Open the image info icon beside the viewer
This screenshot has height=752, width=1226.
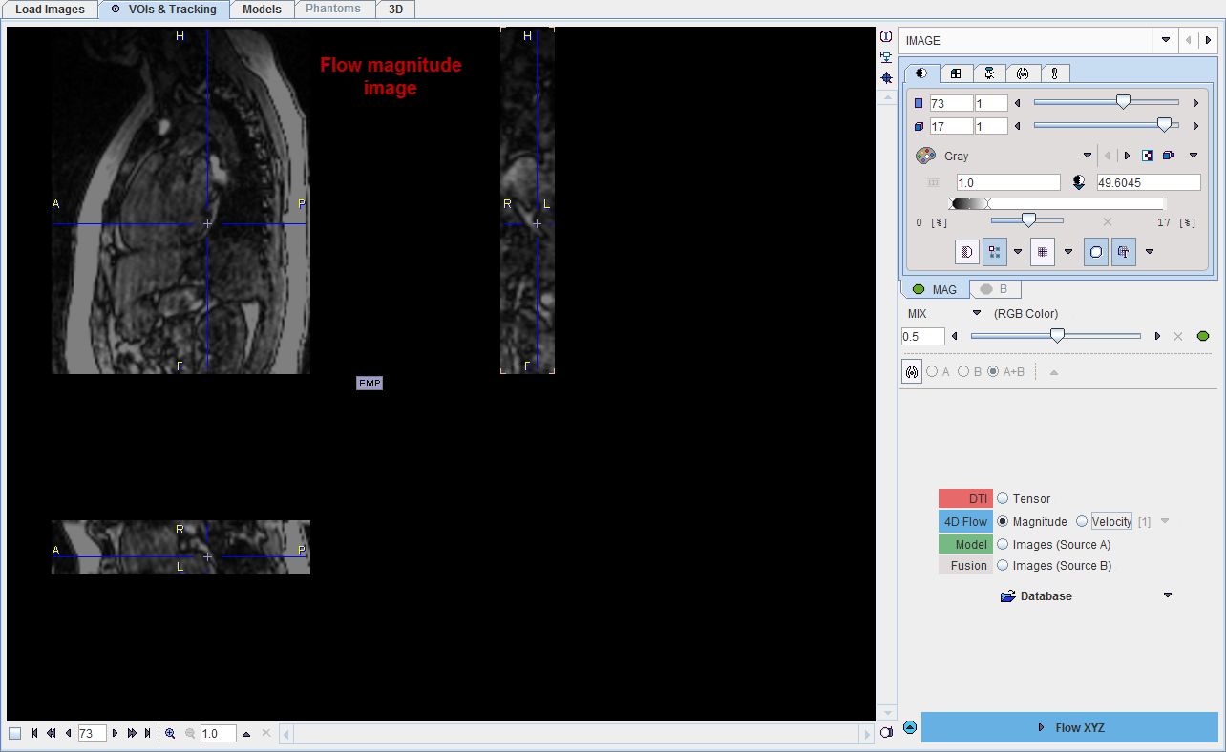coord(886,36)
